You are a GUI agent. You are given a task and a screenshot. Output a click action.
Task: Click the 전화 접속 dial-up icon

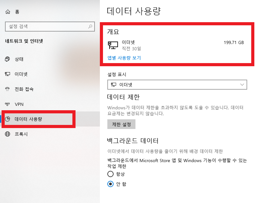pyautogui.click(x=7, y=89)
